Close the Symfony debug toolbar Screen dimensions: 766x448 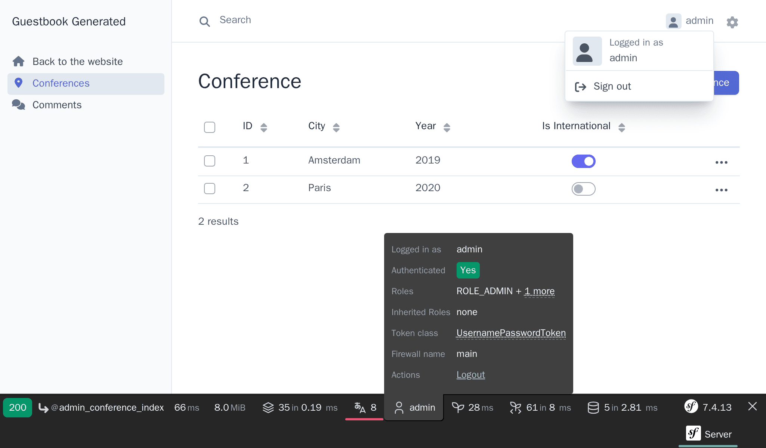(x=753, y=406)
